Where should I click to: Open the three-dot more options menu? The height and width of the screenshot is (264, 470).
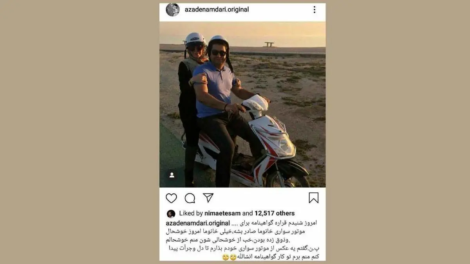pos(314,9)
